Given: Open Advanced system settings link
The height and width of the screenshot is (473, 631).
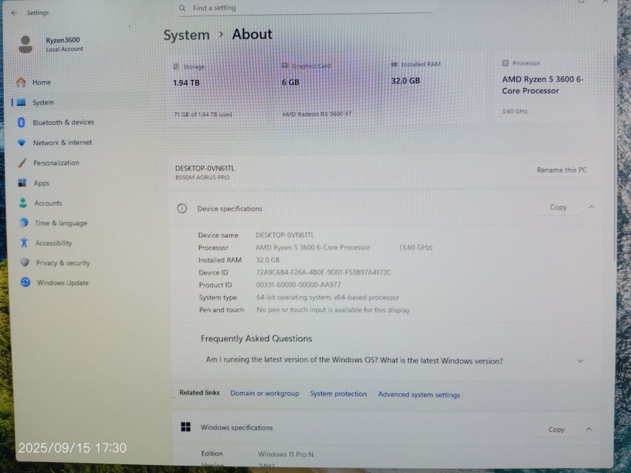Looking at the screenshot, I should point(419,395).
